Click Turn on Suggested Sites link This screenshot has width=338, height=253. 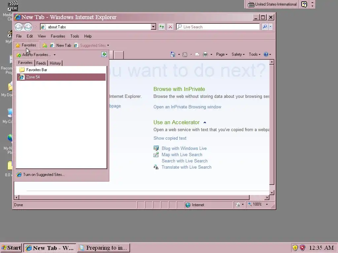click(41, 175)
